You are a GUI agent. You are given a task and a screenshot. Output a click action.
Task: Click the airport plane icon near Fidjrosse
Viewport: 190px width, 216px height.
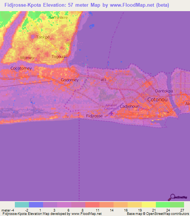coord(111,113)
